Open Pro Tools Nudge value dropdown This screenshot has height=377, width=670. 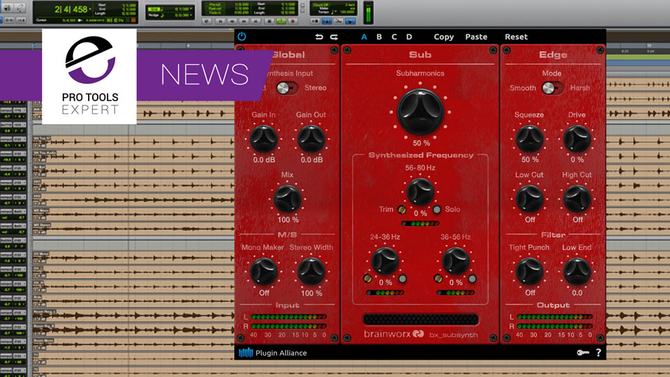[x=191, y=15]
